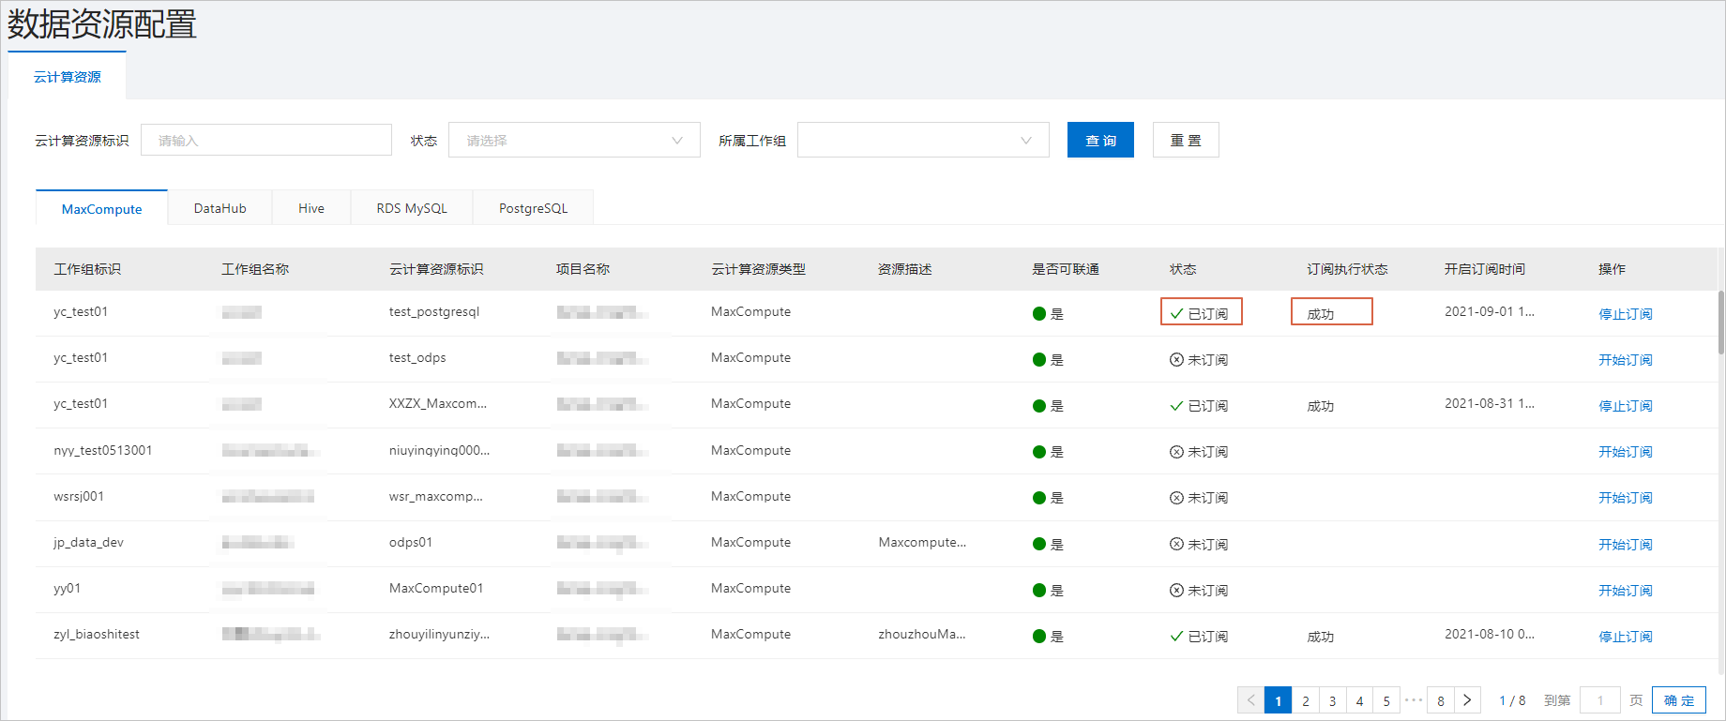Click subscribed checkmark icon in test_postgresql row
The image size is (1726, 721).
click(x=1176, y=314)
